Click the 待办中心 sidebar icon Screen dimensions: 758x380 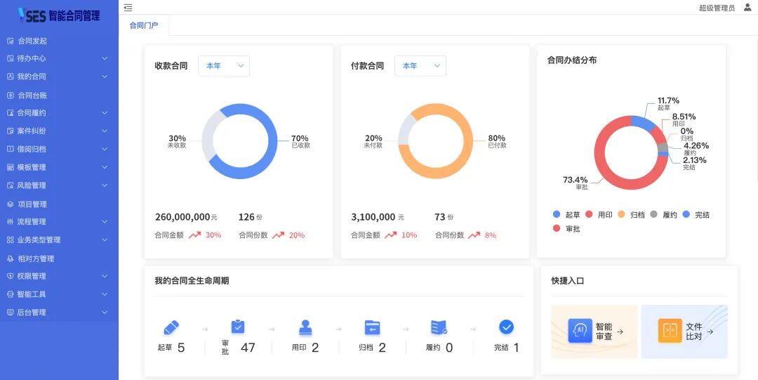(x=10, y=58)
